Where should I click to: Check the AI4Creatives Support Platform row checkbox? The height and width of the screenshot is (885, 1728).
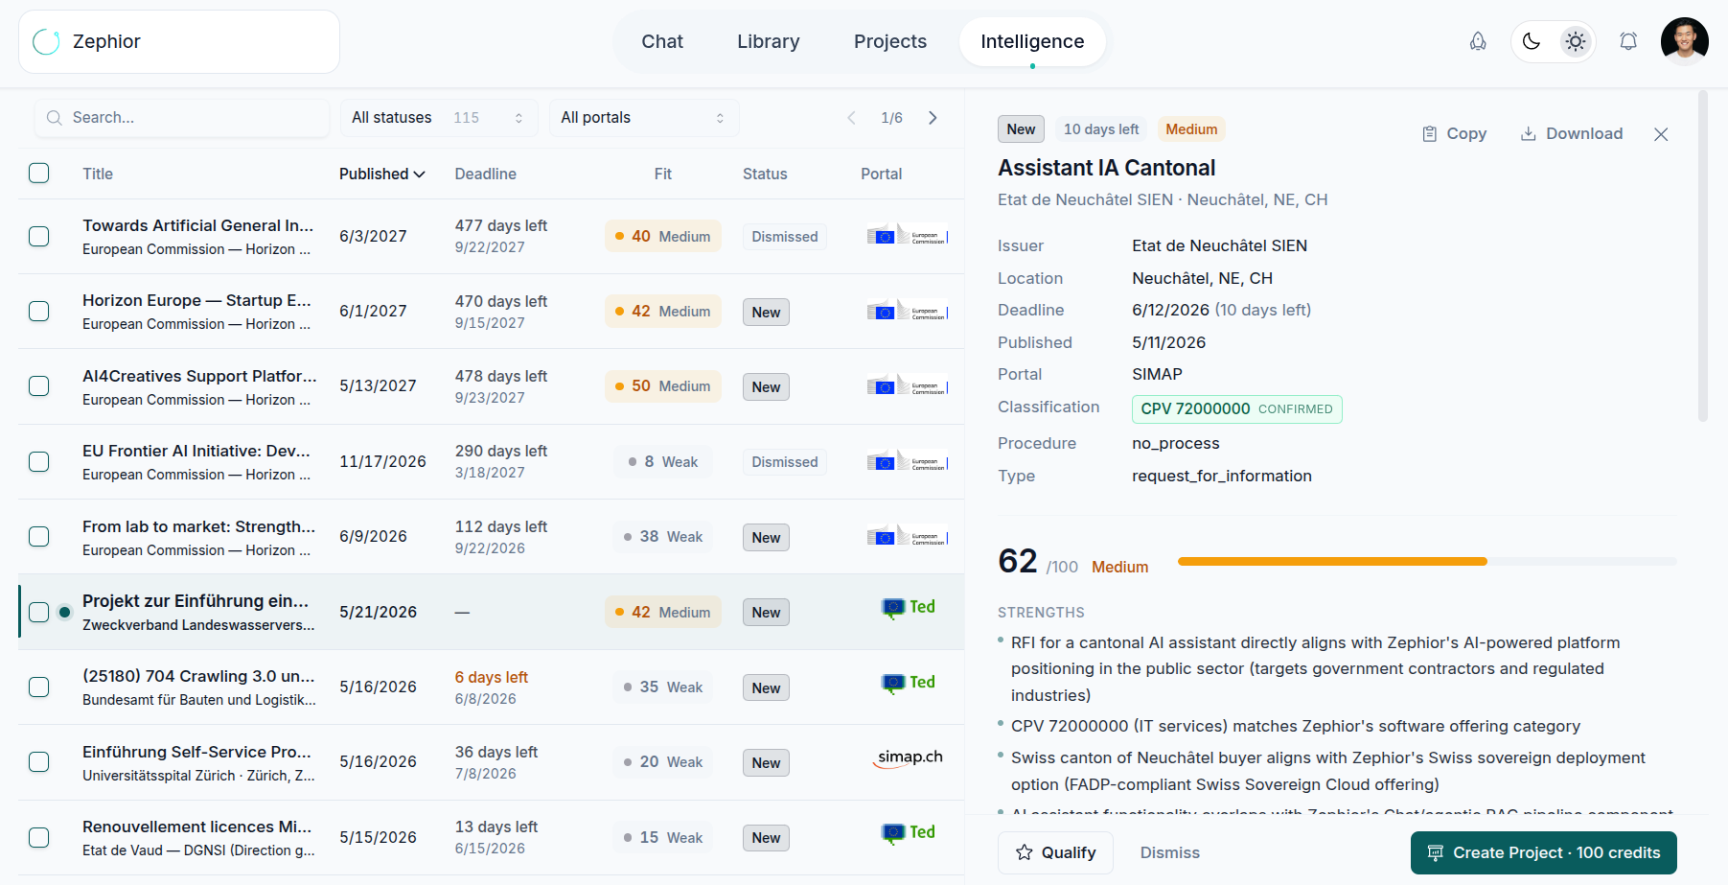click(39, 386)
